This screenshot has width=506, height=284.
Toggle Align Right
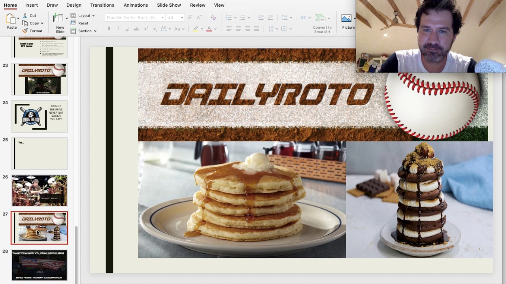click(247, 29)
